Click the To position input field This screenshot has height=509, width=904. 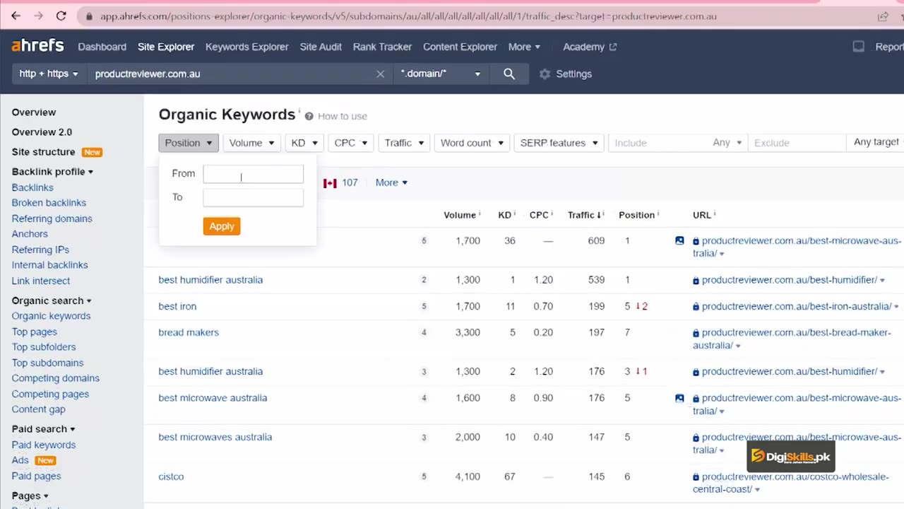pos(254,197)
